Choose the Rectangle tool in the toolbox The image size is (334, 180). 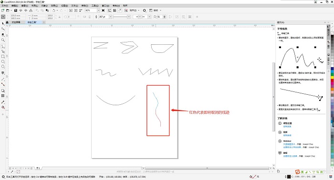[x=3, y=57]
